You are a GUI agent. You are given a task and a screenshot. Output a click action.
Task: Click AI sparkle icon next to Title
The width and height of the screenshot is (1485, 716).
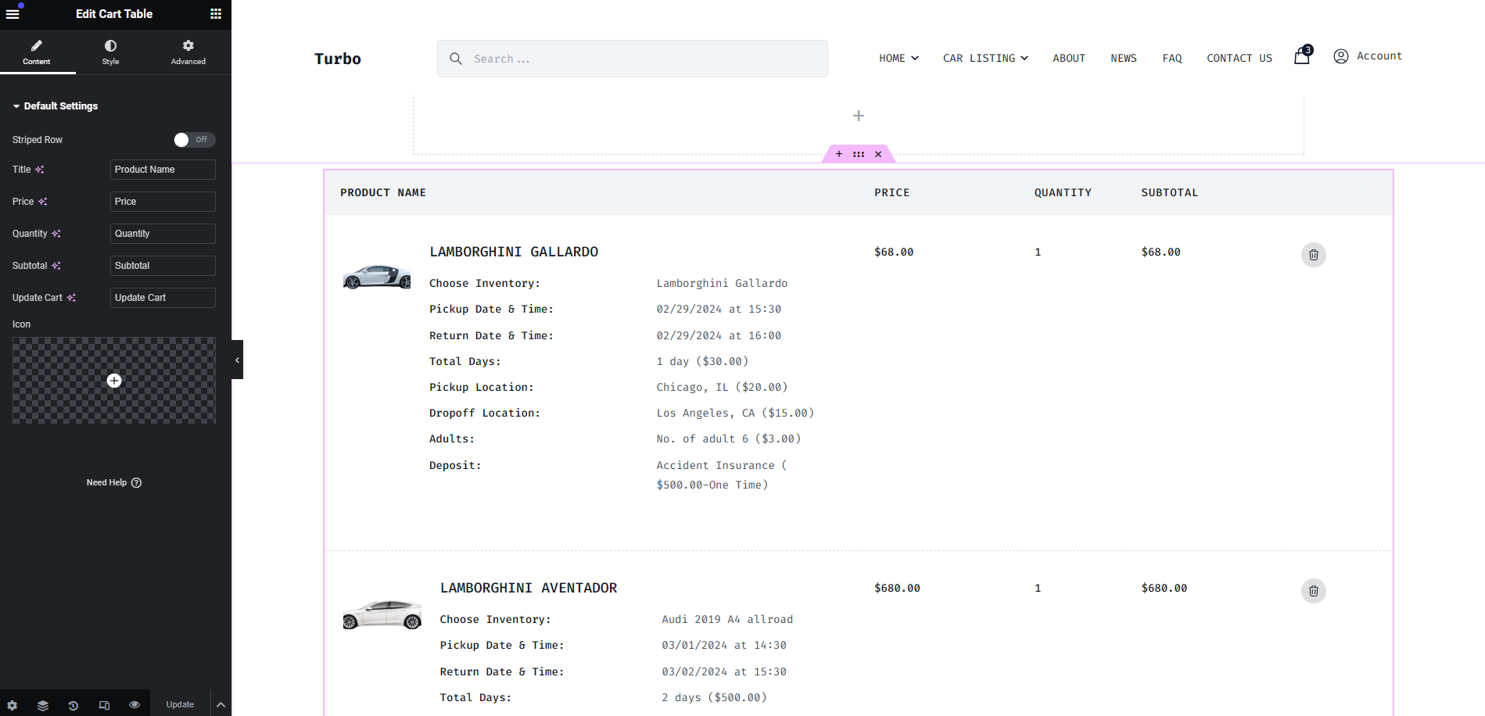pos(40,170)
